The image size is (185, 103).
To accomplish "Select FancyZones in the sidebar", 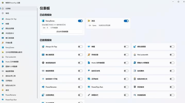I will (19, 47).
